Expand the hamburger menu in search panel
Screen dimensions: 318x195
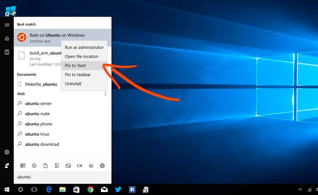click(7, 25)
